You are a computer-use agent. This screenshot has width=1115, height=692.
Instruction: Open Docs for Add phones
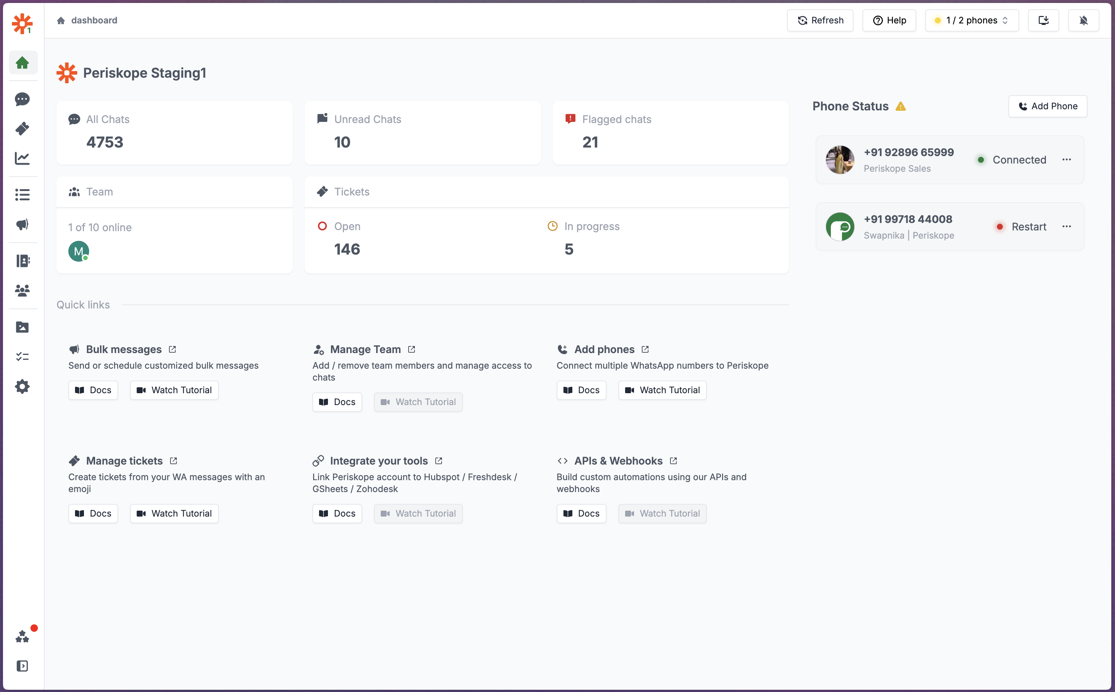click(x=581, y=390)
